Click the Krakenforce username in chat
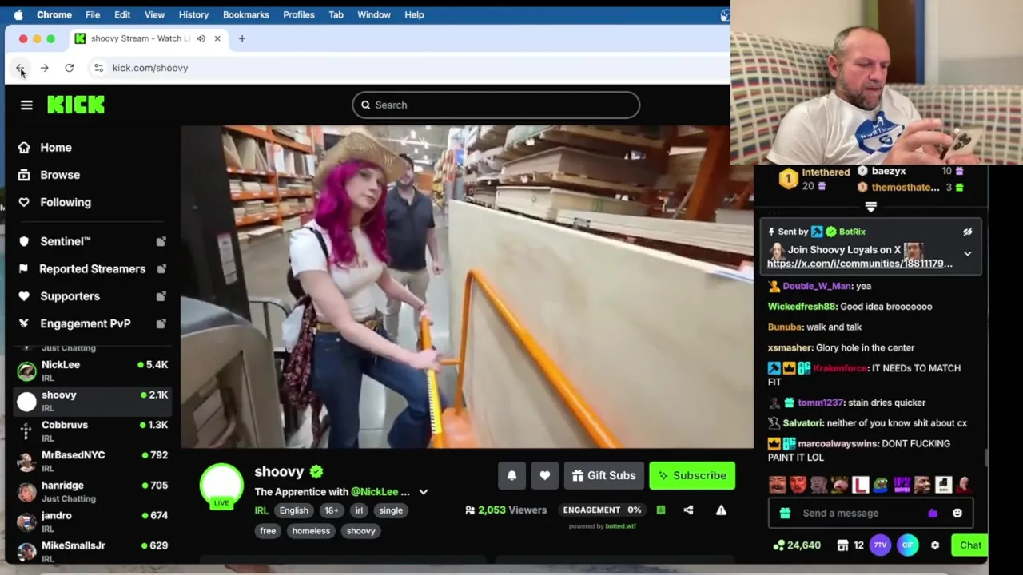The width and height of the screenshot is (1023, 575). 840,368
